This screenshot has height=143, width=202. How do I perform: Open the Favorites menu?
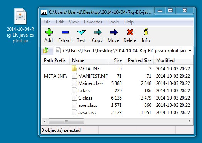(x=93, y=22)
